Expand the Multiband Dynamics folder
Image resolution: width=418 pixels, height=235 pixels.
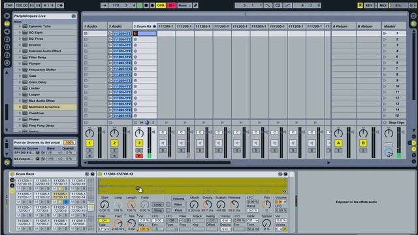[x=20, y=107]
